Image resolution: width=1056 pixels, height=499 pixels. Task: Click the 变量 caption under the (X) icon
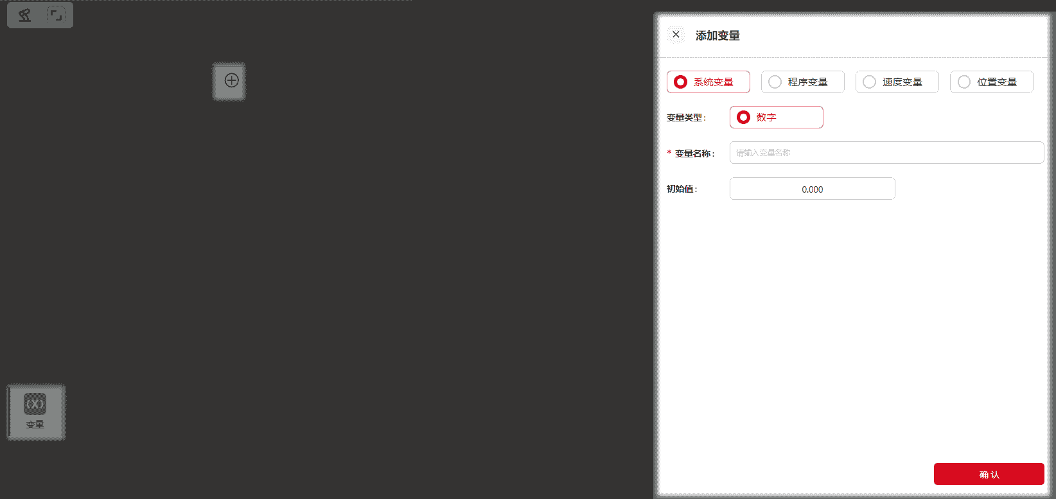coord(35,425)
